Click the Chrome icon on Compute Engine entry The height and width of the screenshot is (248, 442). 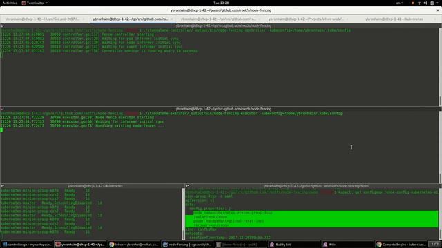pos(379,245)
